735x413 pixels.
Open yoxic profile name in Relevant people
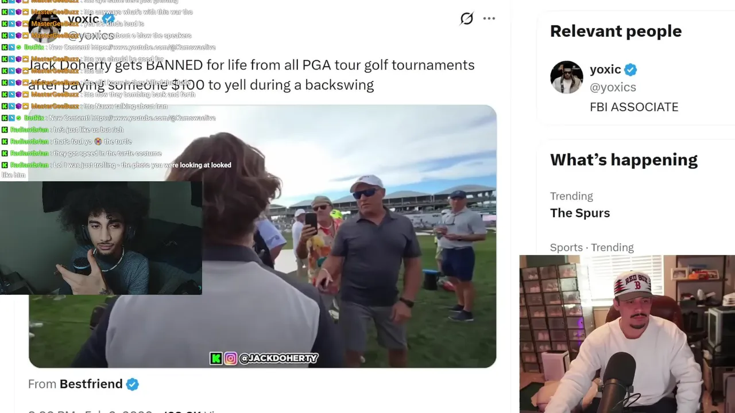click(605, 69)
